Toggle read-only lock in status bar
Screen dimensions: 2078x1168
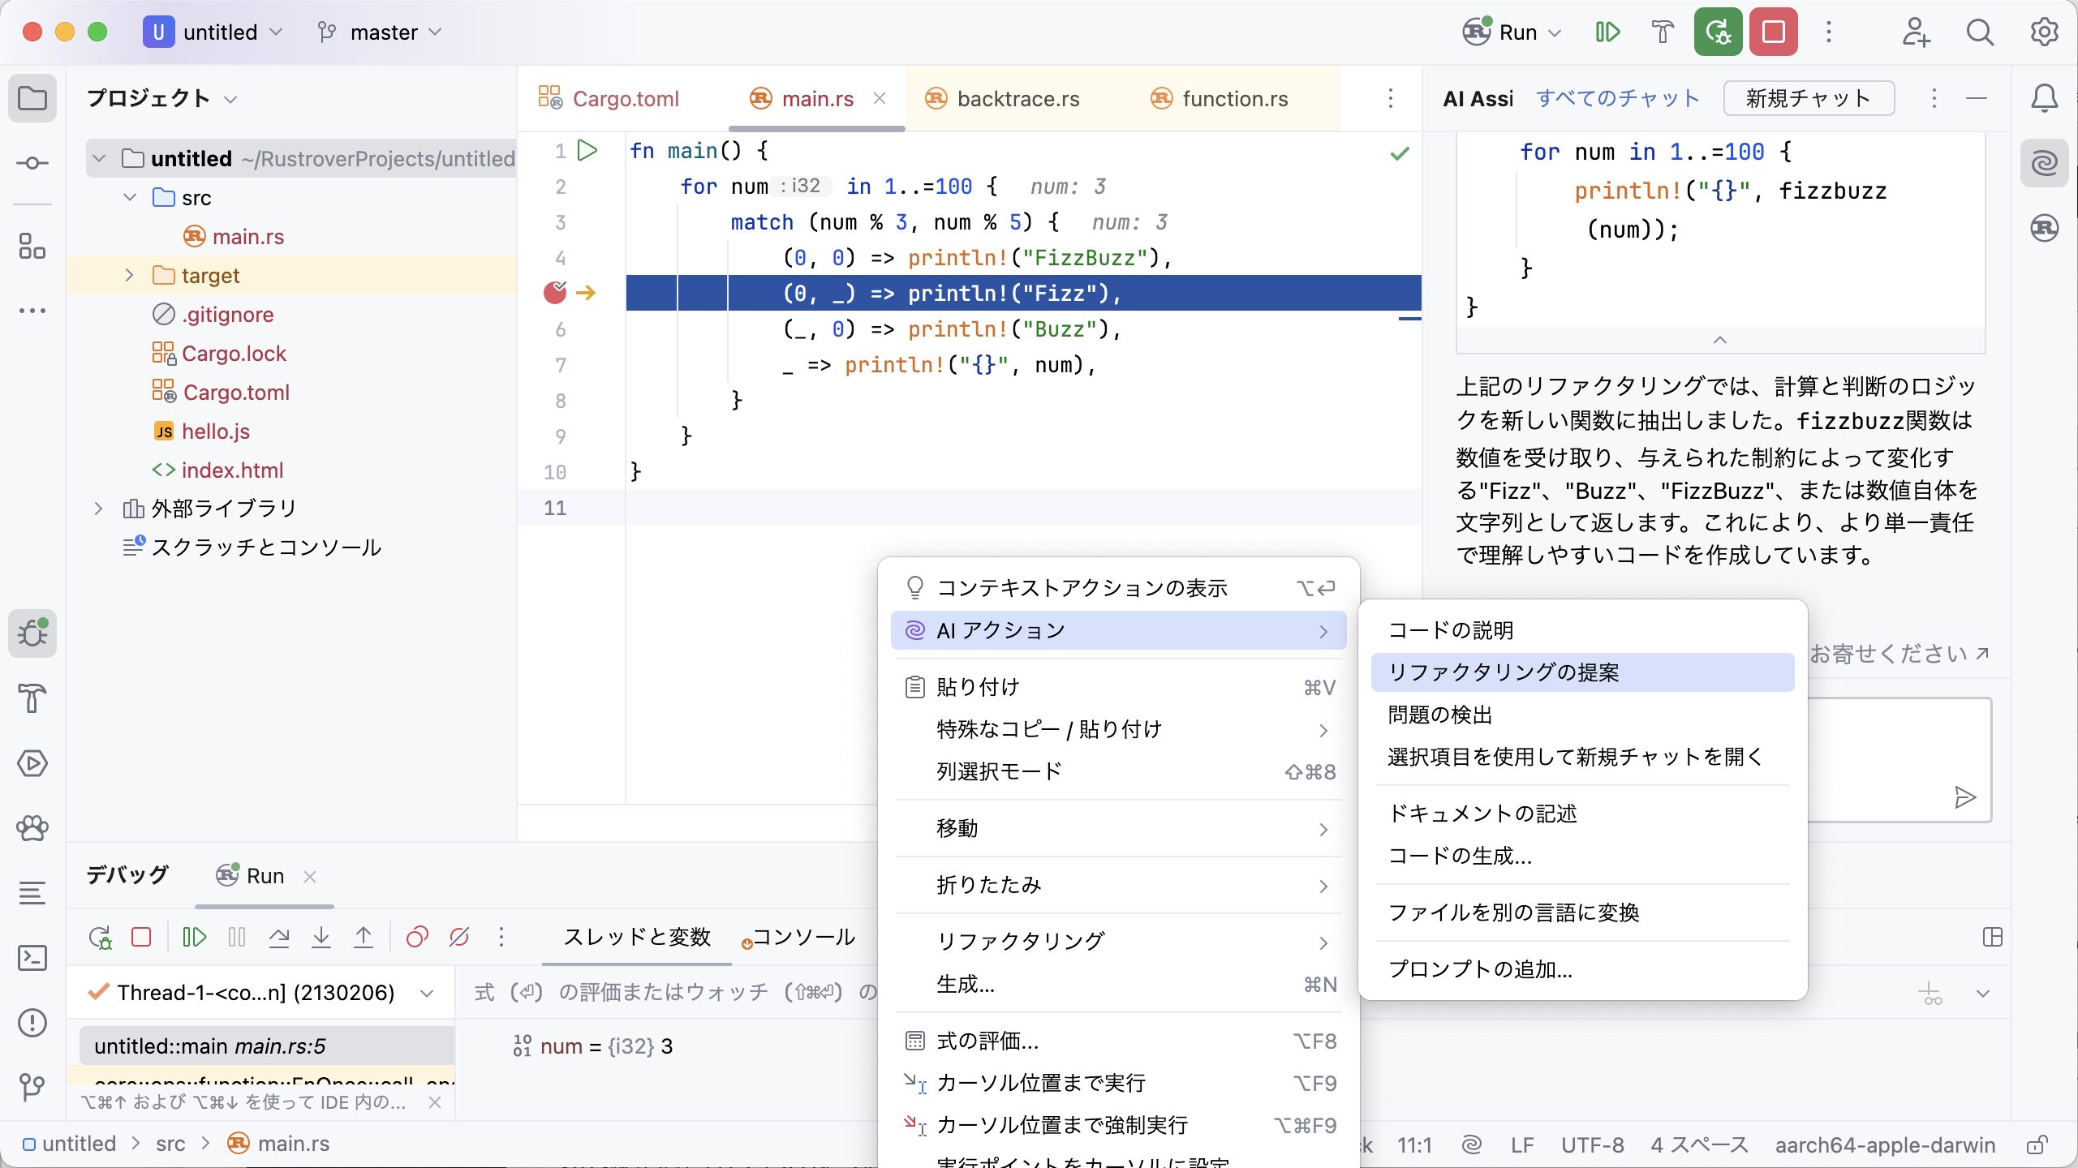(2036, 1144)
